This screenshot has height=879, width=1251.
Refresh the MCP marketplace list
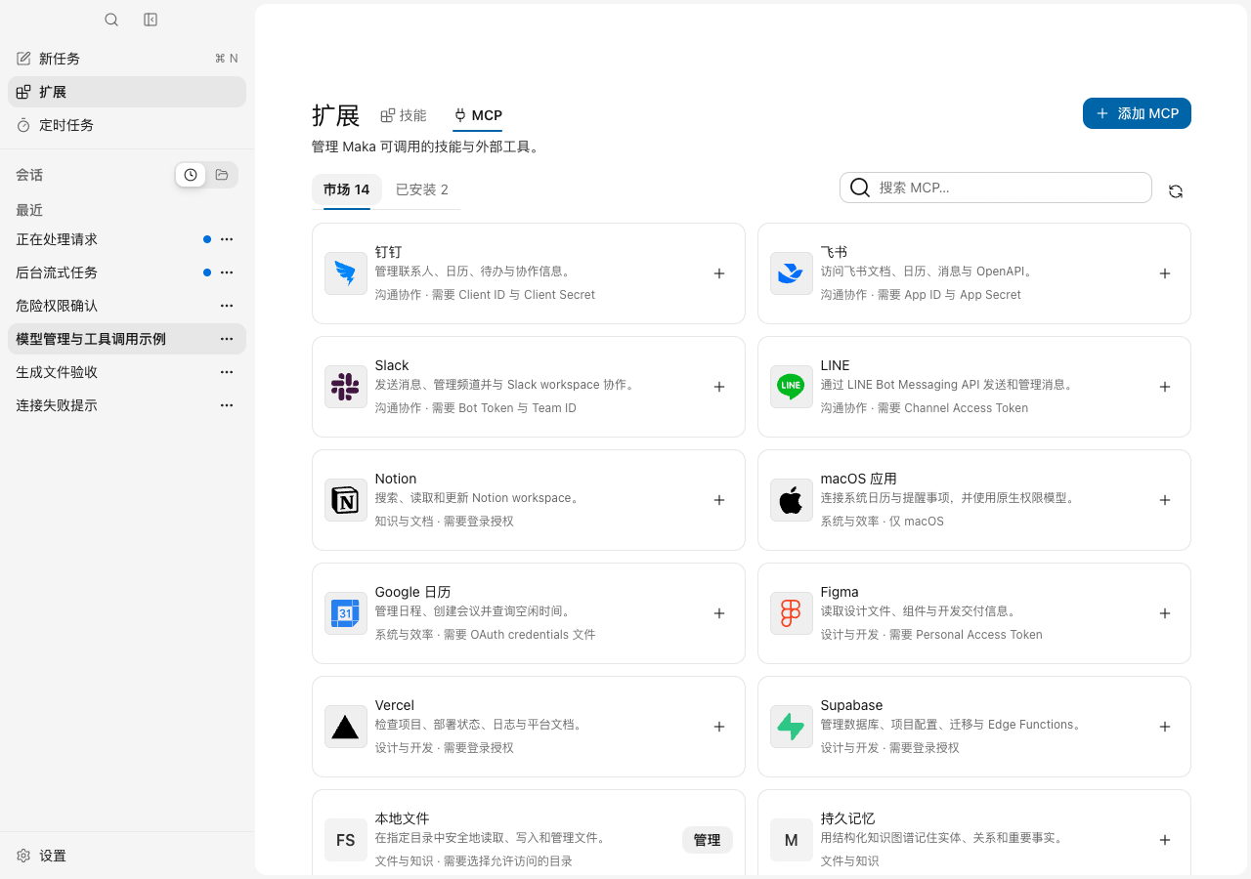(1176, 191)
